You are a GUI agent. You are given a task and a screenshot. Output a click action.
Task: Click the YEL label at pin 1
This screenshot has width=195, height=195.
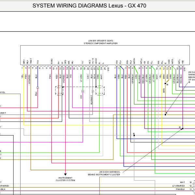tap(22, 77)
